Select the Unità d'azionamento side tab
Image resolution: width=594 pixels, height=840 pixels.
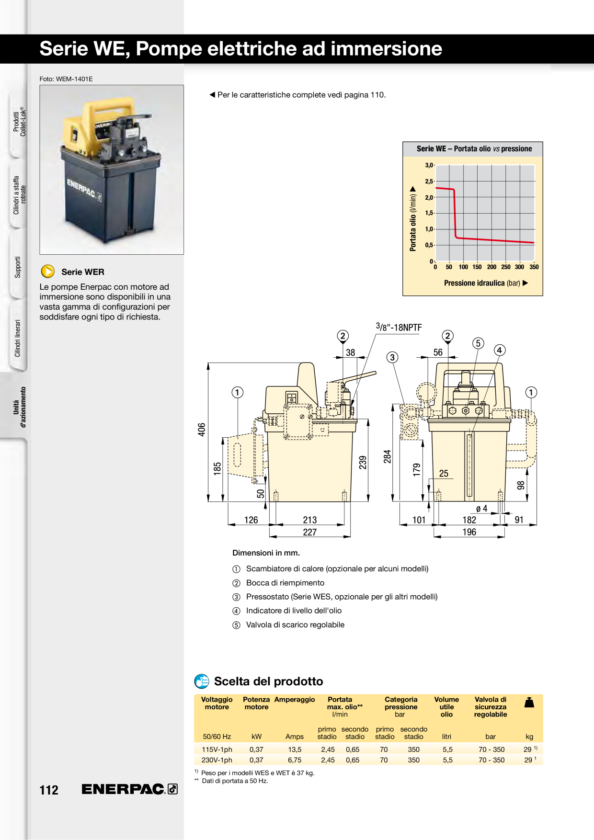click(x=19, y=407)
